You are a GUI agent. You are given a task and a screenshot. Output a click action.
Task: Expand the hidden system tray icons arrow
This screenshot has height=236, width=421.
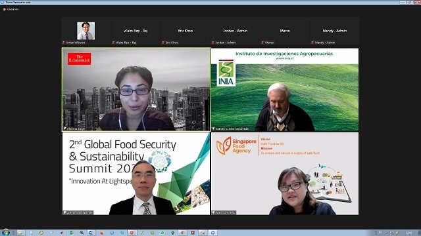(x=386, y=233)
